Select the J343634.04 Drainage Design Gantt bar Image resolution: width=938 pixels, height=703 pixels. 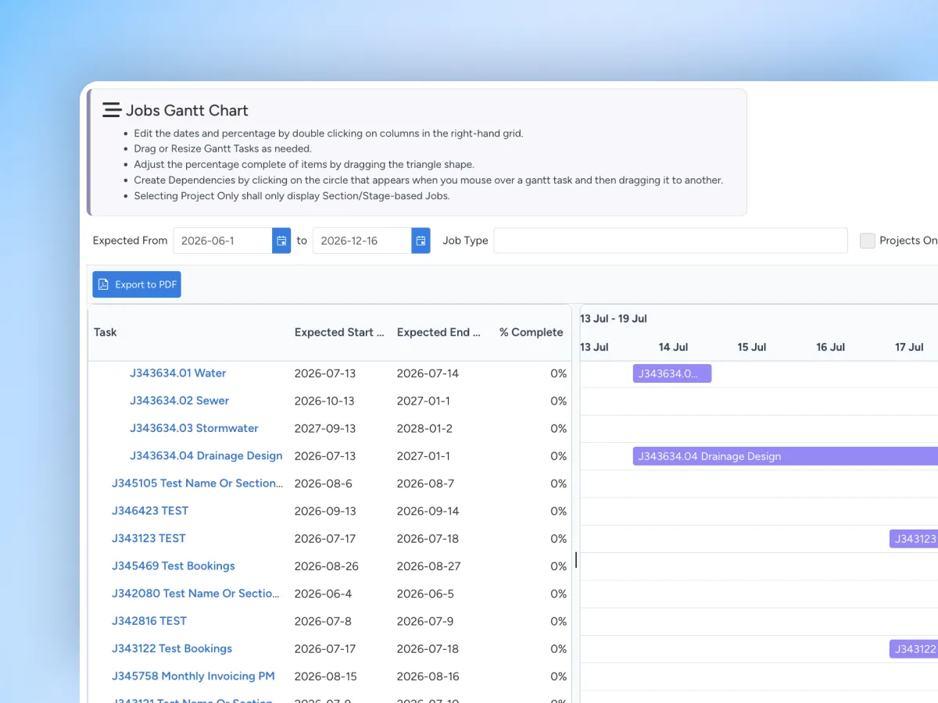coord(786,456)
